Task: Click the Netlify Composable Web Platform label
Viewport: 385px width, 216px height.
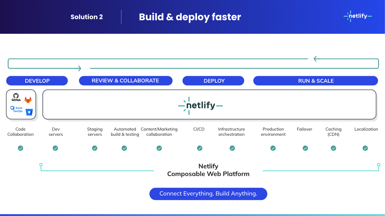Action: point(208,170)
